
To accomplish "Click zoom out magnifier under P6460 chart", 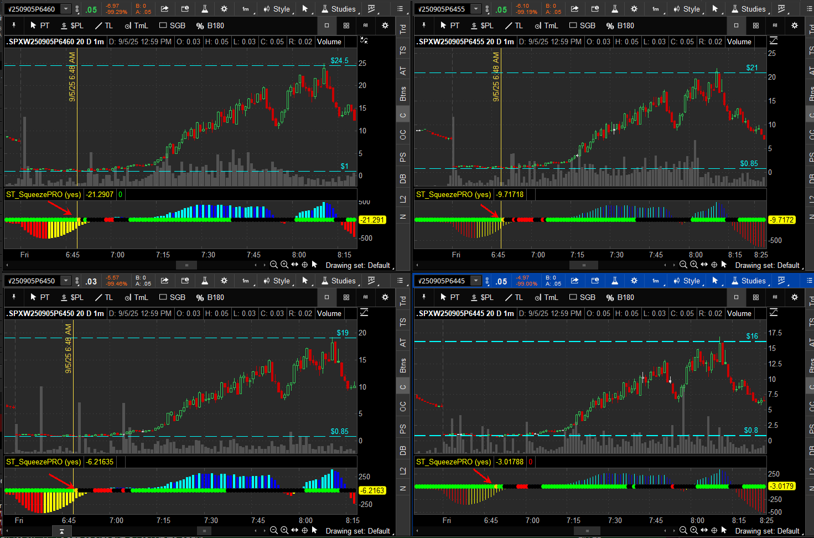I will click(x=273, y=265).
